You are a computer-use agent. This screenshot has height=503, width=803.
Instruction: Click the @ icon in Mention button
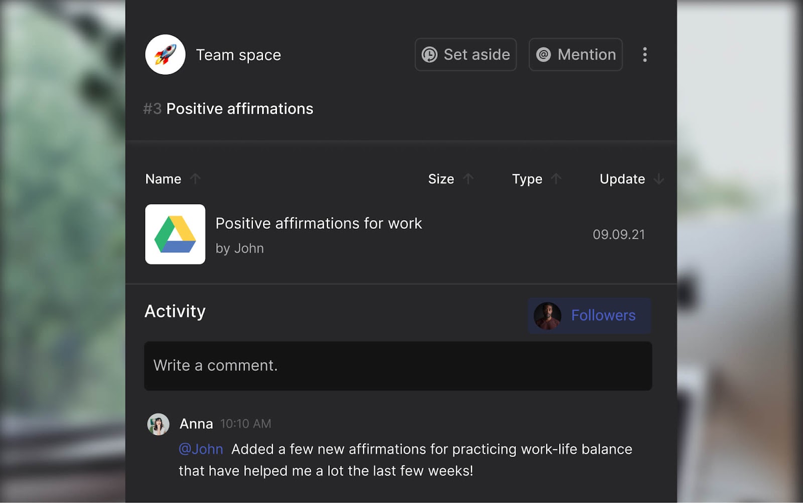pos(544,55)
